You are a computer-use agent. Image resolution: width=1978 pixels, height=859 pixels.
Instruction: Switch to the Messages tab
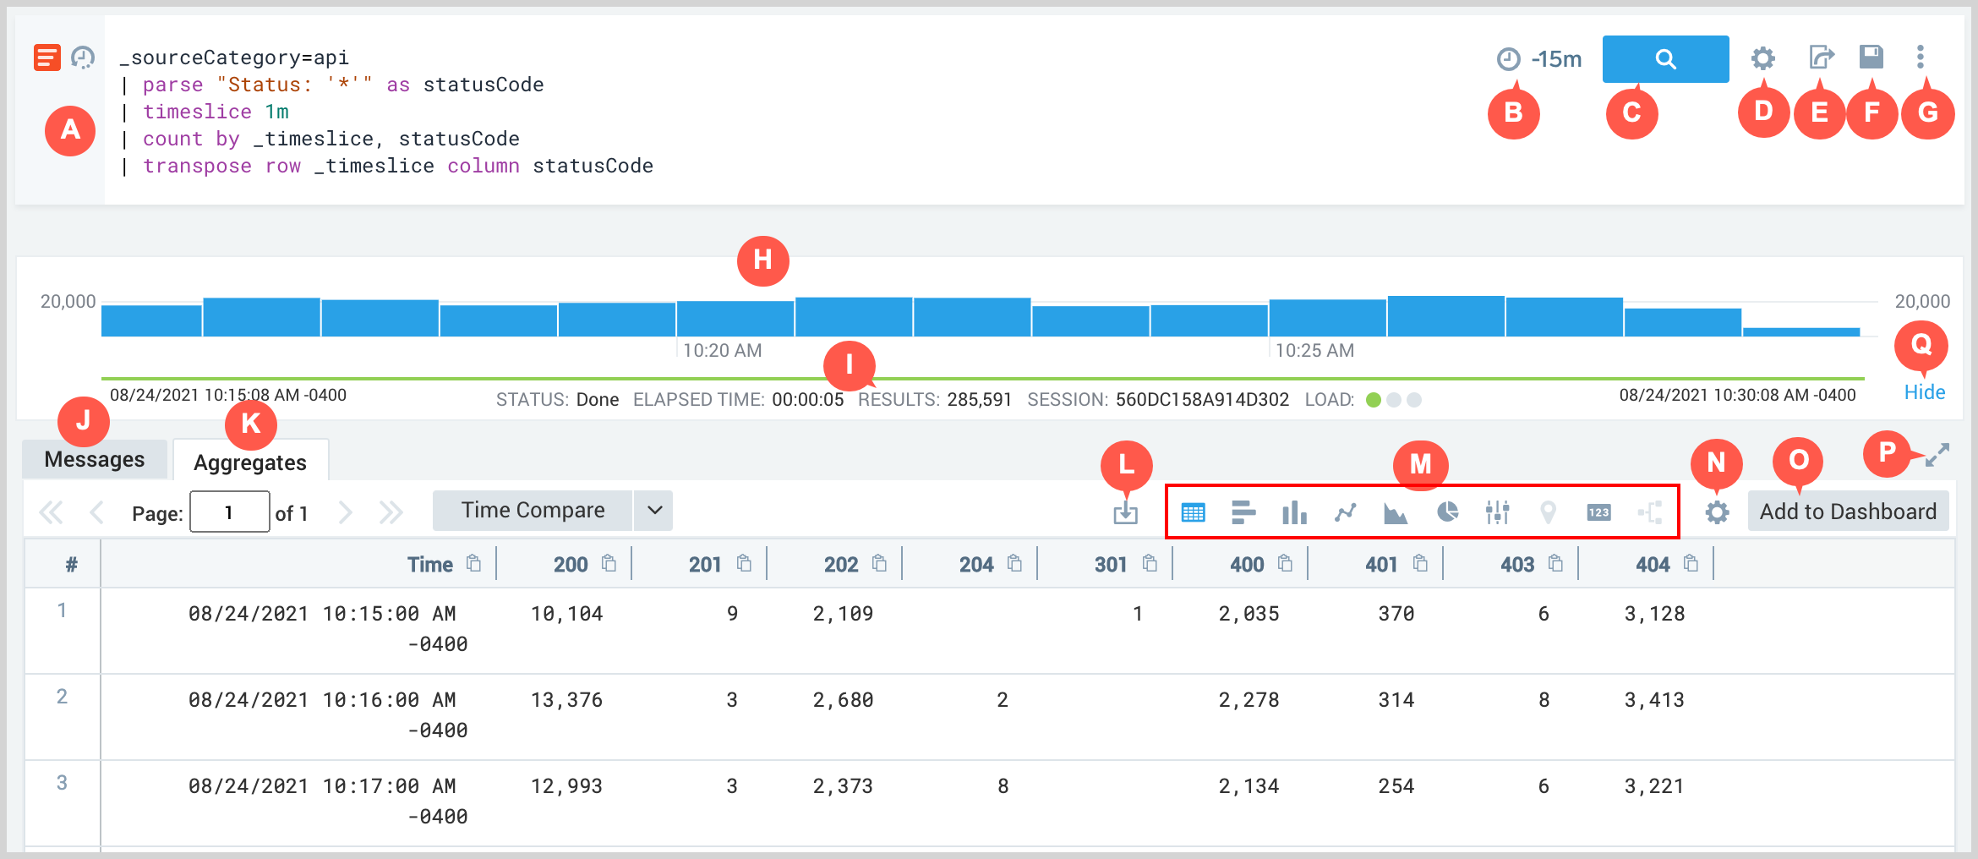(95, 459)
